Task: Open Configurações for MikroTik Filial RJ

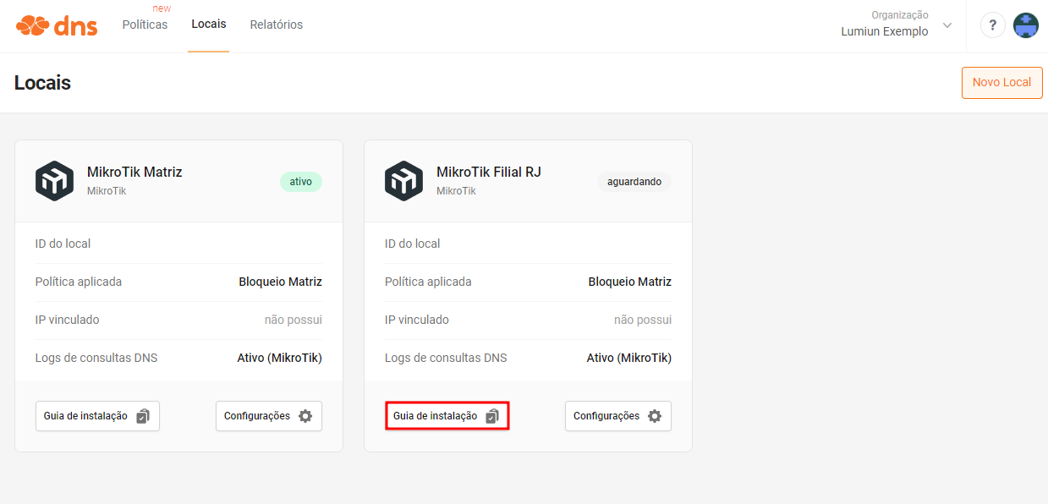Action: (618, 416)
